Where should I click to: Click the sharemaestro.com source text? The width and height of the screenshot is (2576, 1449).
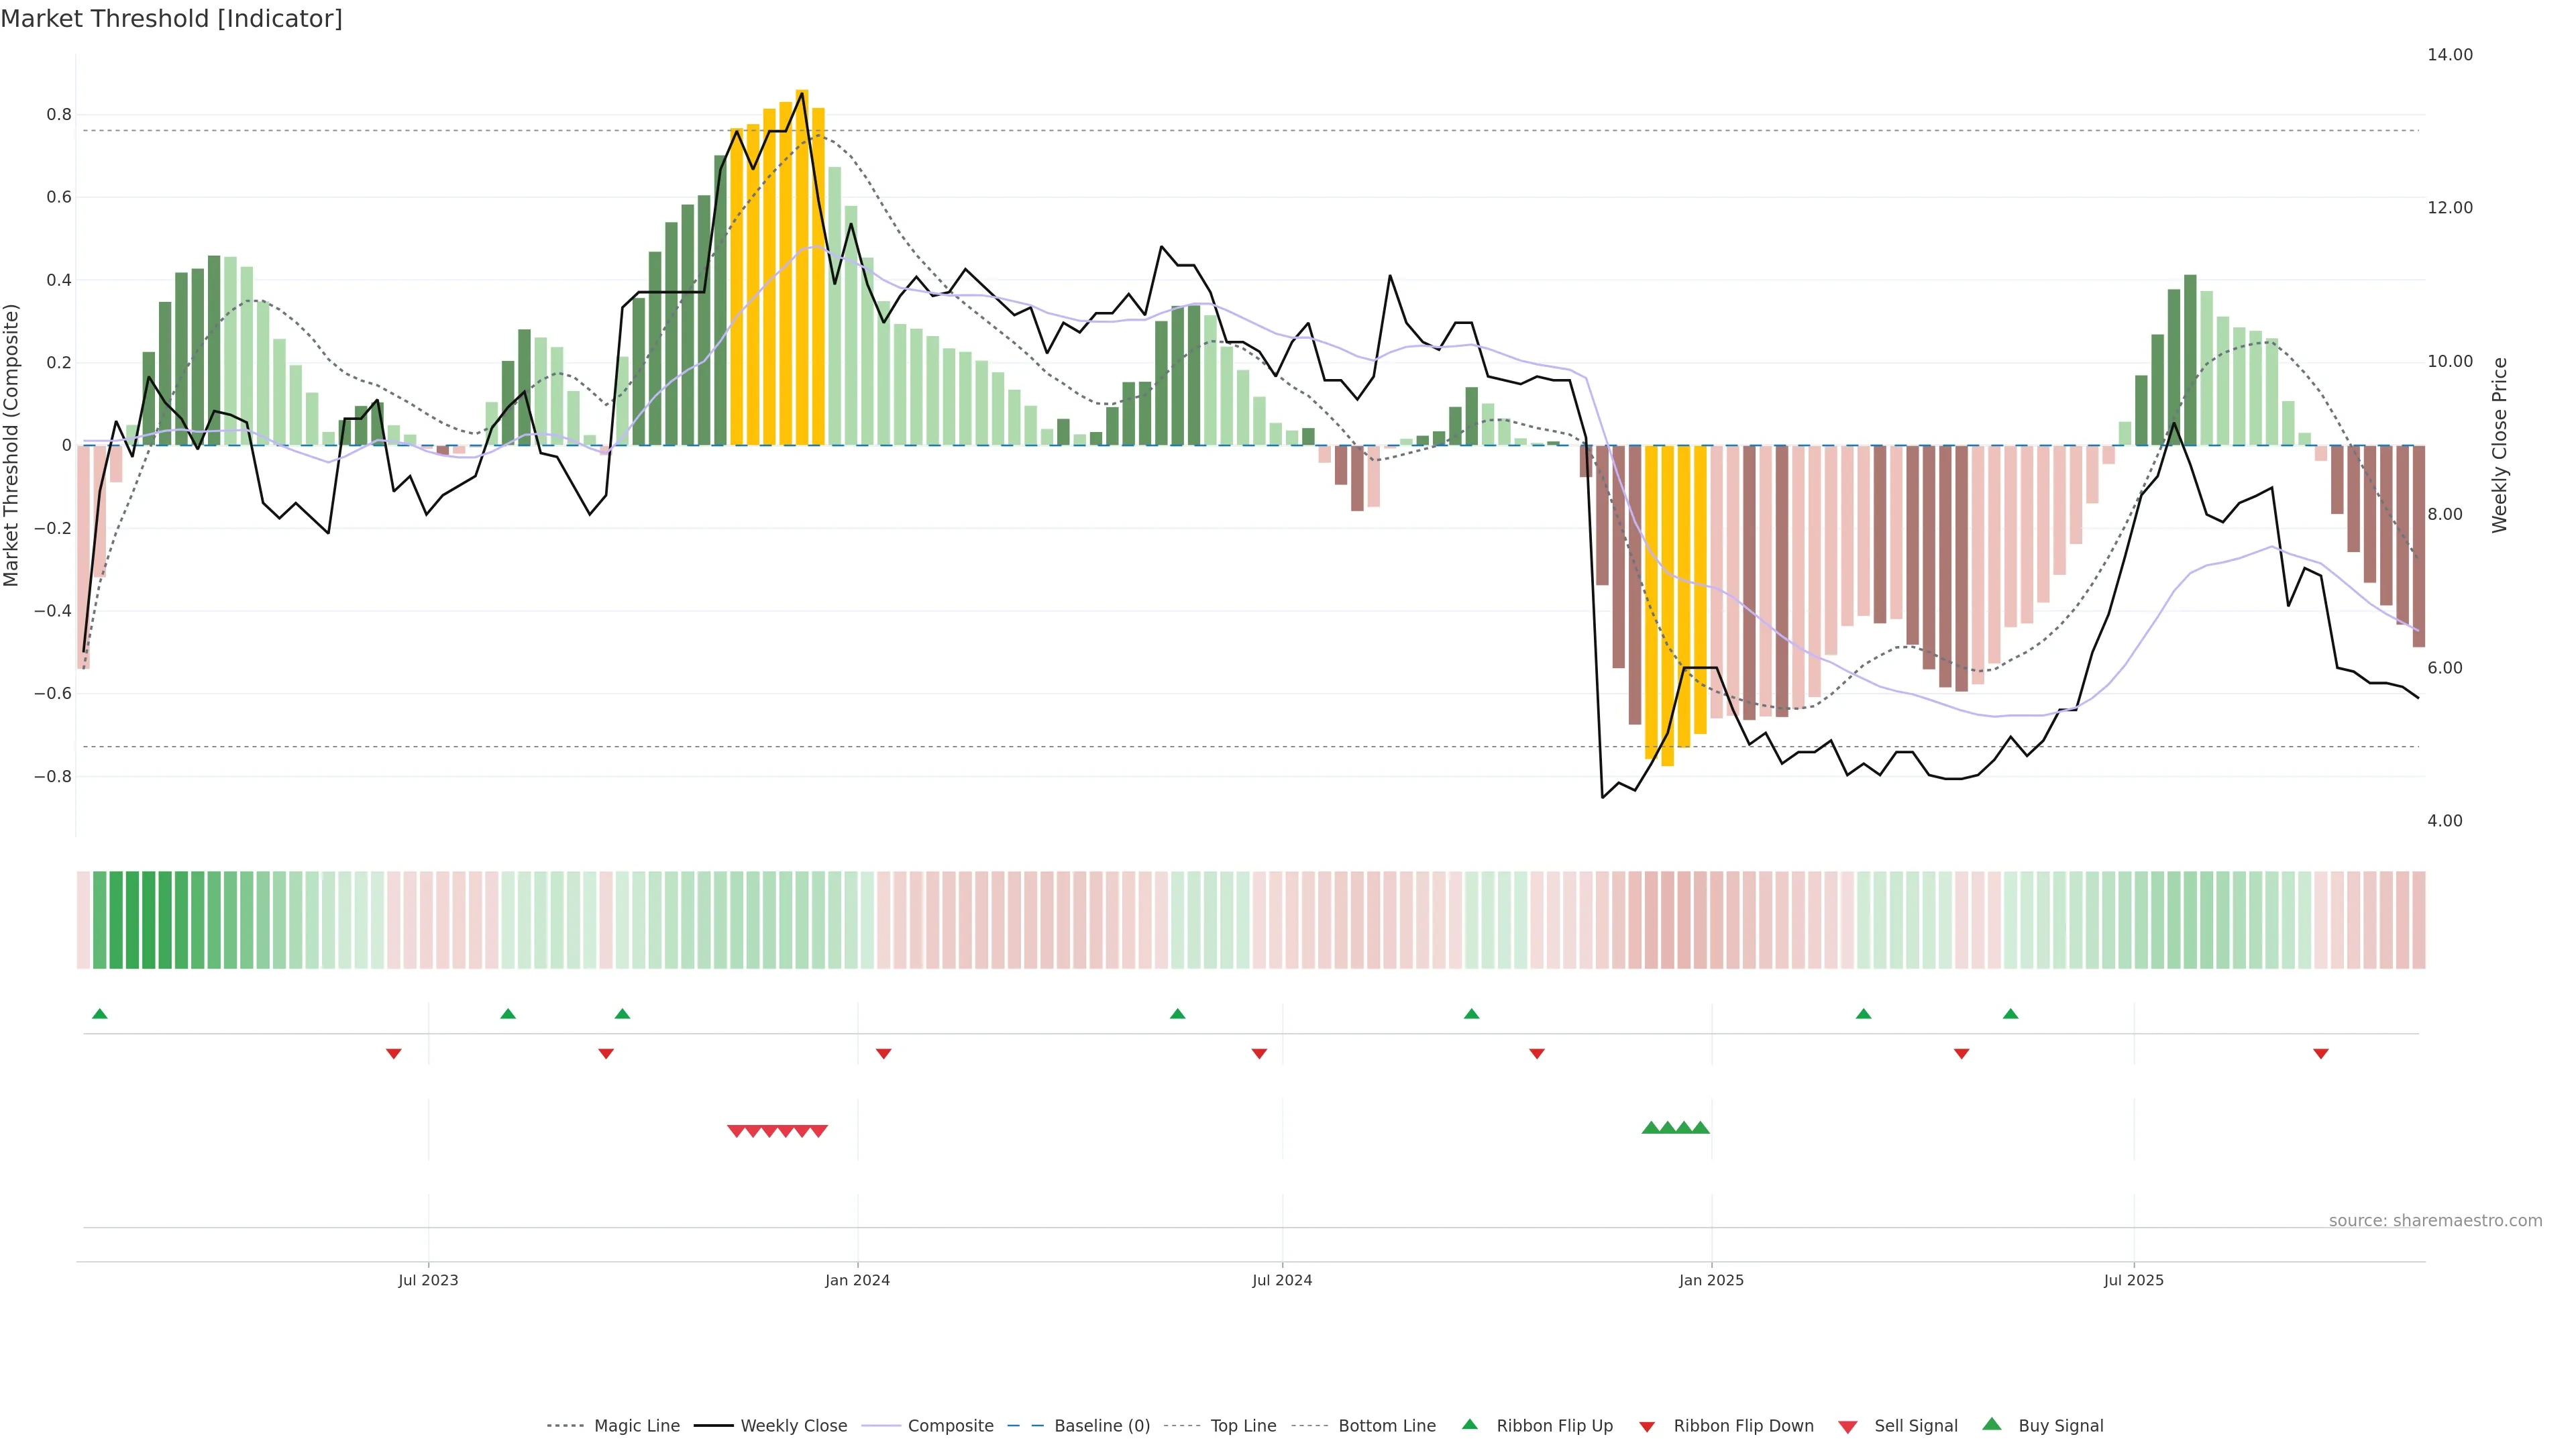click(2435, 1221)
